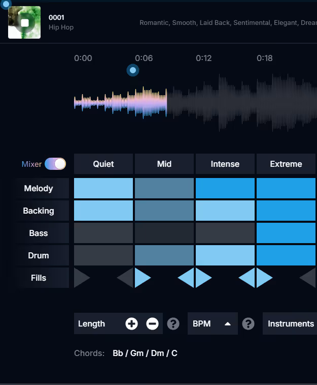This screenshot has width=317, height=385.
Task: Toggle Bass cell in Quiet column
Action: click(x=103, y=233)
